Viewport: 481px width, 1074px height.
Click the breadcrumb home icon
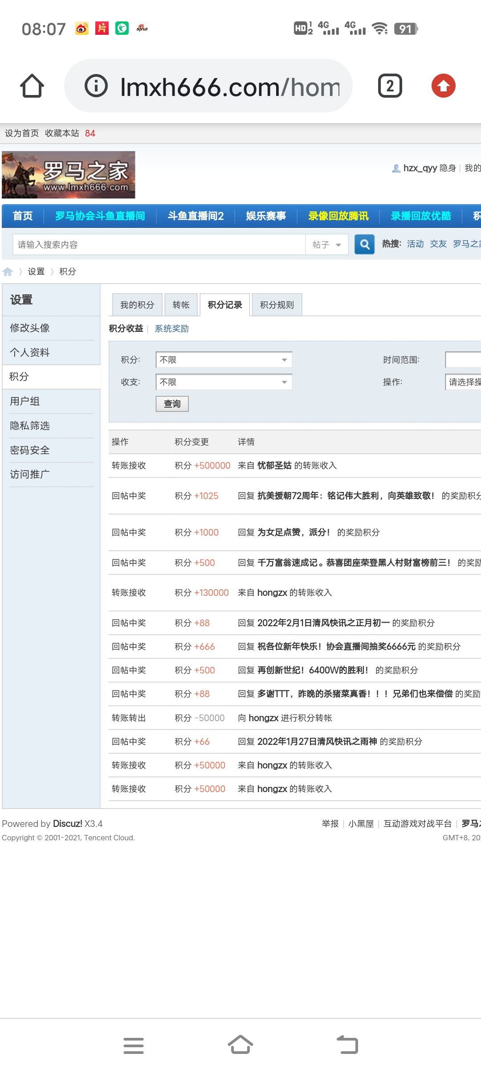(x=8, y=272)
